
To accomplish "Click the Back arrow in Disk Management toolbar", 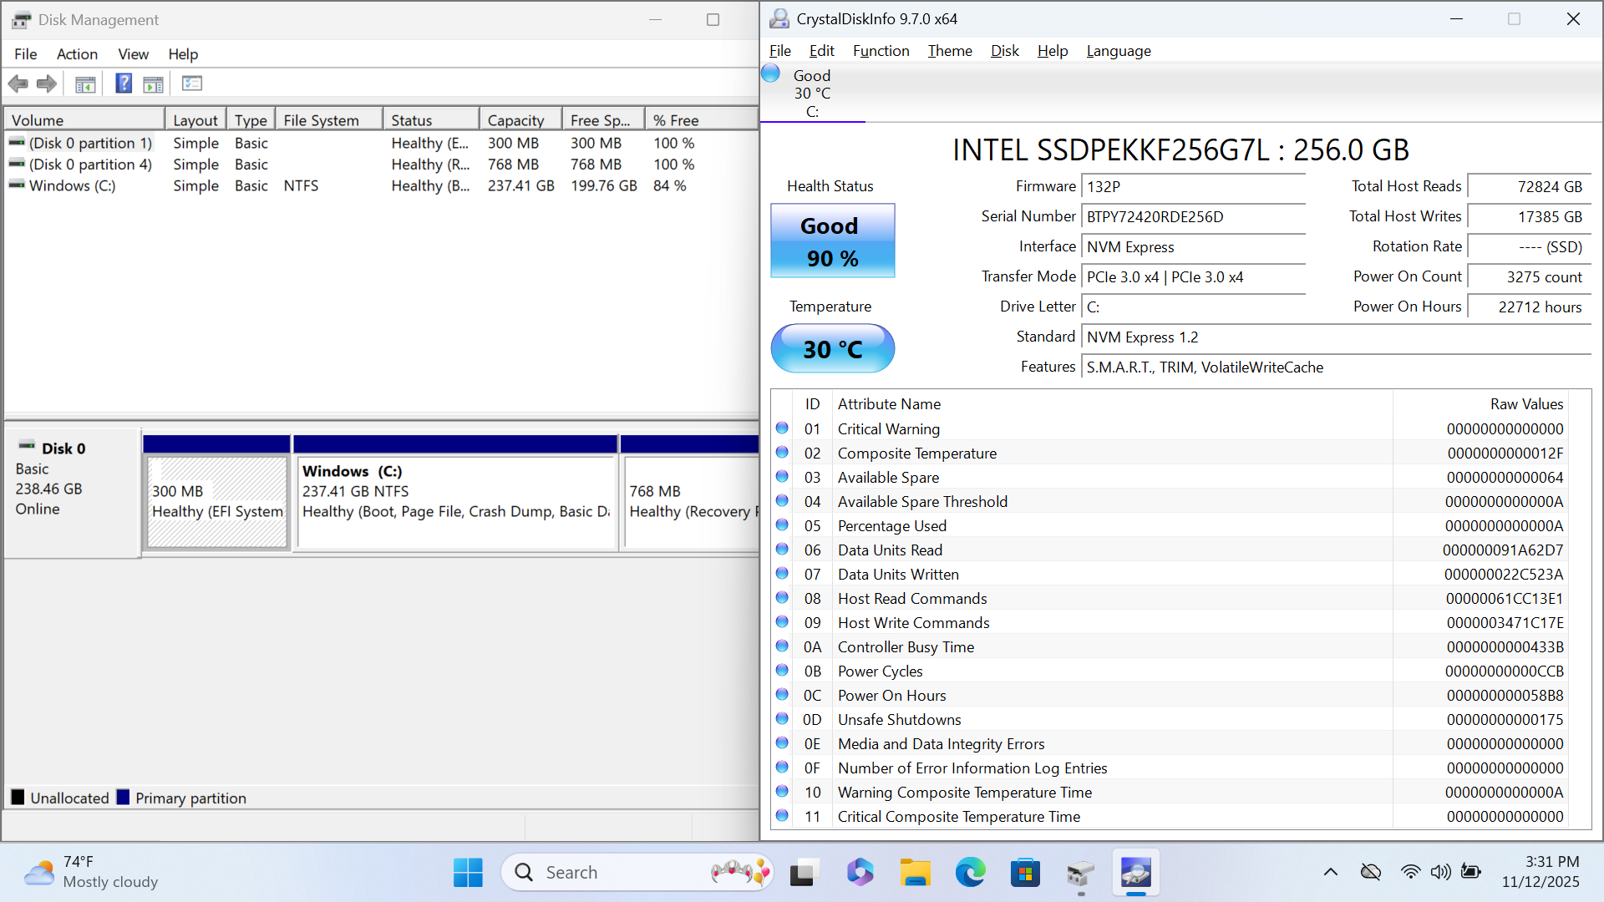I will (18, 84).
